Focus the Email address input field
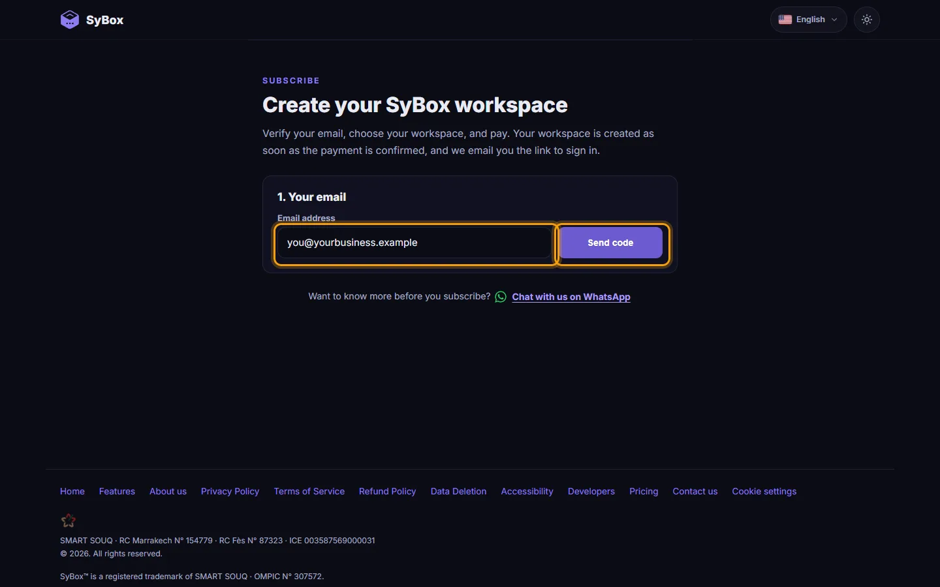This screenshot has height=587, width=940. click(415, 243)
